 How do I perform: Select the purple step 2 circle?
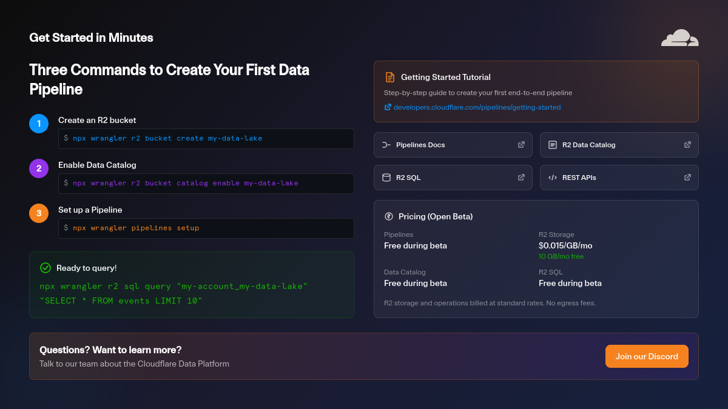[x=39, y=168]
